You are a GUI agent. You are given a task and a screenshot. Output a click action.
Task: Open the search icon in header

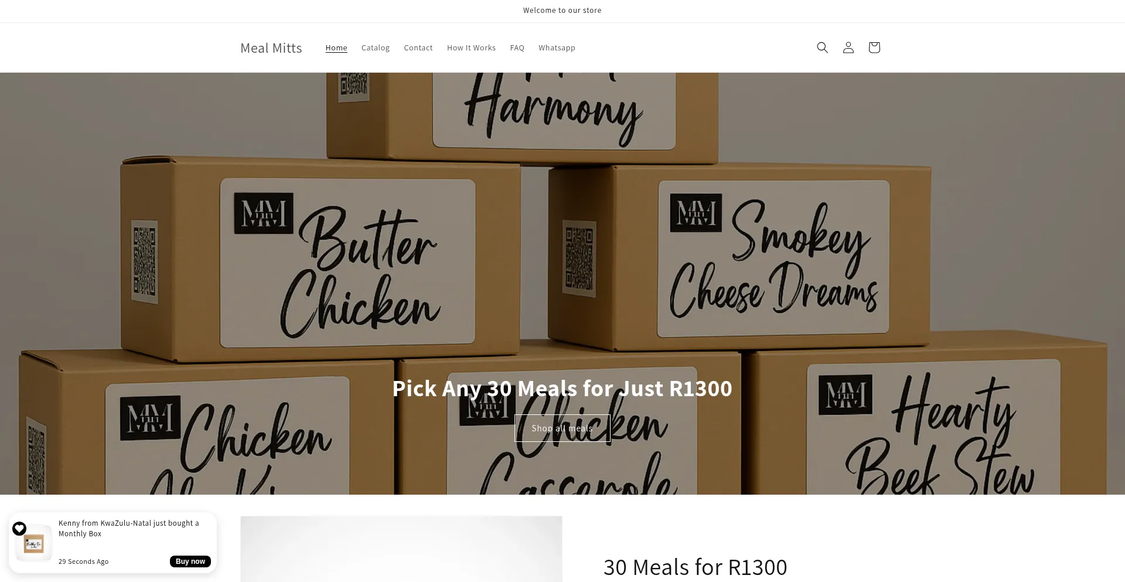(822, 47)
